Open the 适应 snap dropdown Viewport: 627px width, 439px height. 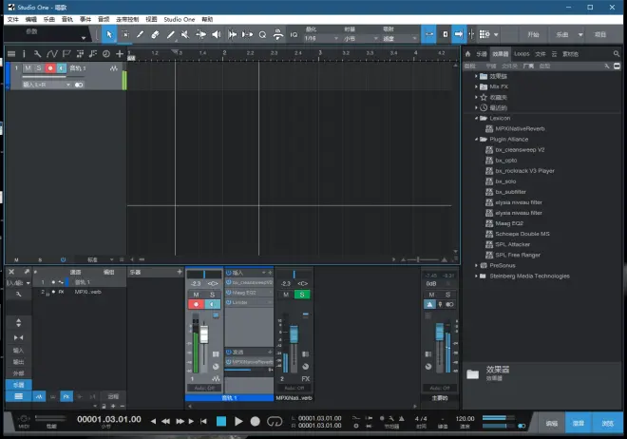coord(399,38)
